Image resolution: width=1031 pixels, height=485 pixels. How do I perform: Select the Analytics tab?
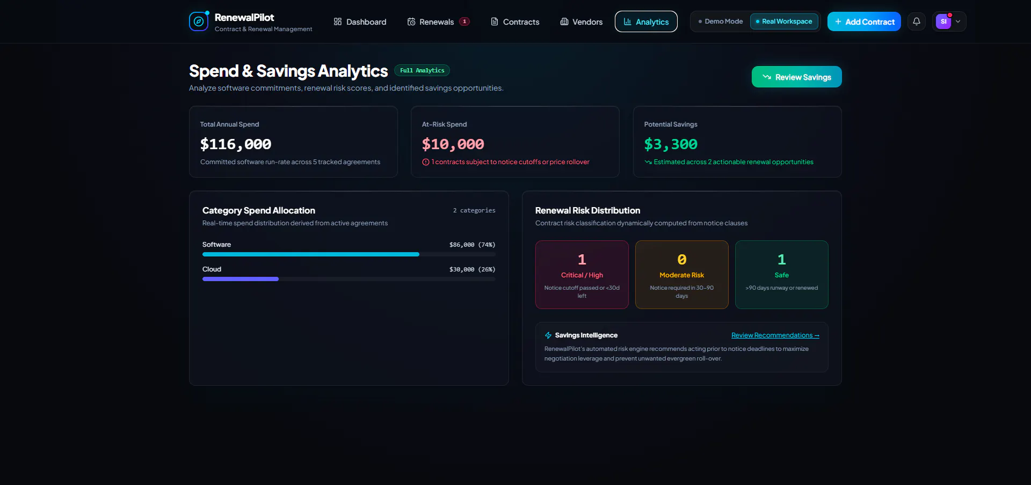[646, 21]
